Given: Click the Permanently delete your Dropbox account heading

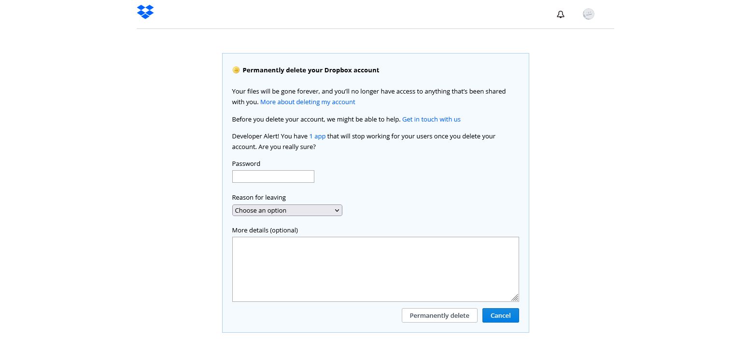Looking at the screenshot, I should pyautogui.click(x=310, y=70).
